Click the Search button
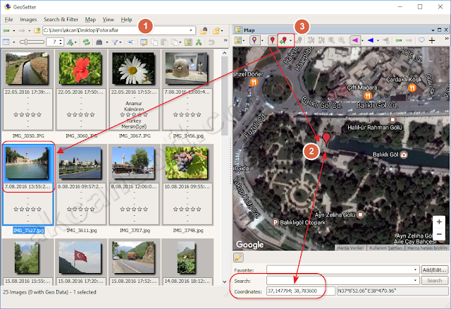The width and height of the screenshot is (451, 309). 434,280
